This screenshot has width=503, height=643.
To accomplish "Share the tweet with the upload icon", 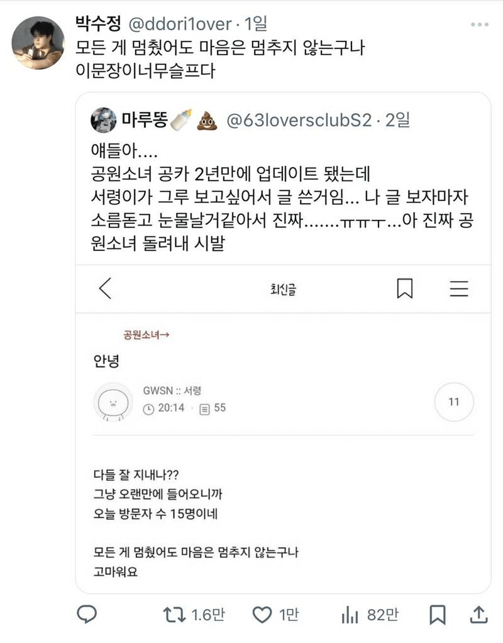I will pos(478,614).
